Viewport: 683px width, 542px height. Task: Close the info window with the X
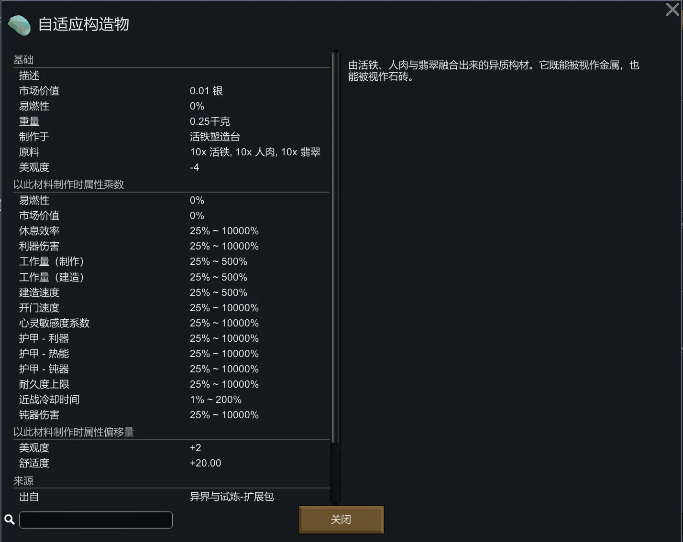[672, 9]
